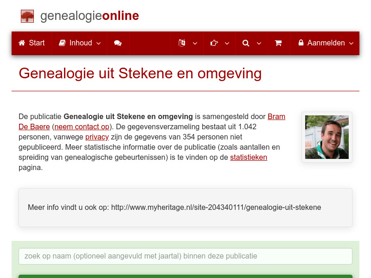
Task: Open the privacy link
Action: pyautogui.click(x=97, y=137)
